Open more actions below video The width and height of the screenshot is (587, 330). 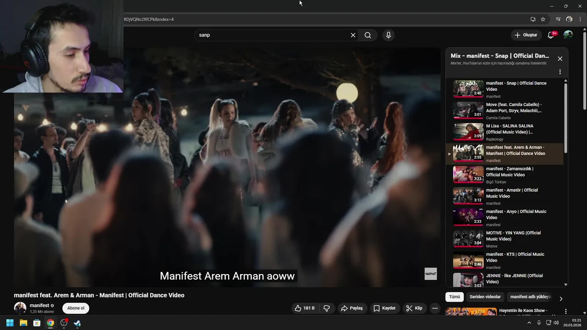pos(435,308)
